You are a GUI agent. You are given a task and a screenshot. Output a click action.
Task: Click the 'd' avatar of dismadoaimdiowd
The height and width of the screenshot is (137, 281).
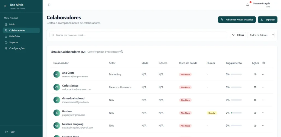(x=57, y=100)
